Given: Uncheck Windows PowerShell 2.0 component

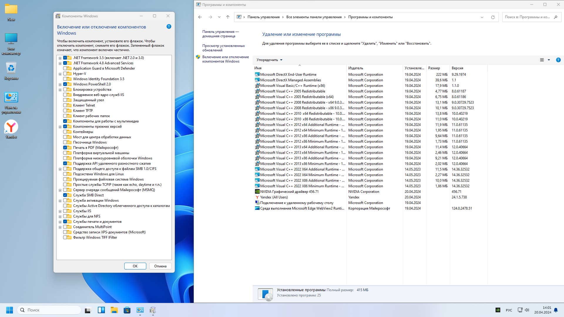Looking at the screenshot, I should 65,84.
